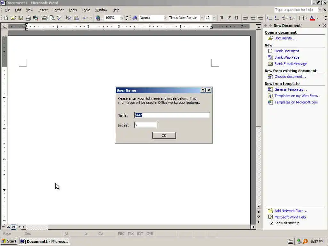Open the Format menu
Image resolution: width=328 pixels, height=246 pixels.
click(x=58, y=10)
